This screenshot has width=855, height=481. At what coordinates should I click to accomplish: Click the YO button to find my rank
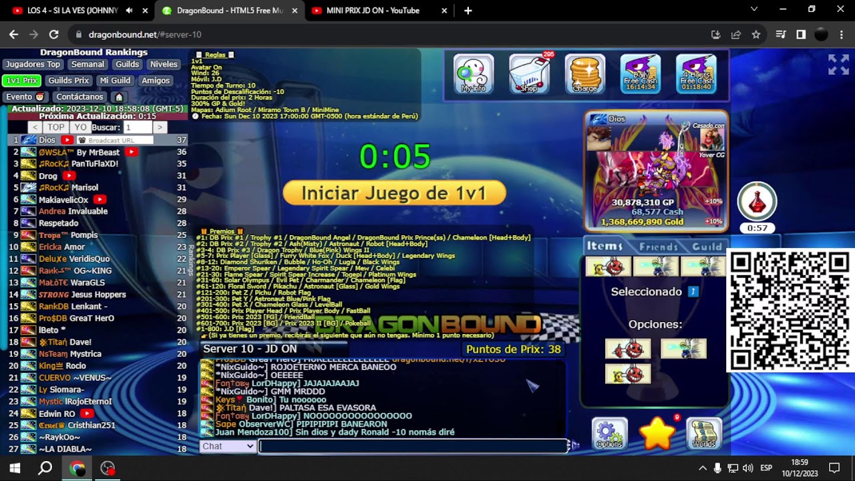[x=81, y=127]
